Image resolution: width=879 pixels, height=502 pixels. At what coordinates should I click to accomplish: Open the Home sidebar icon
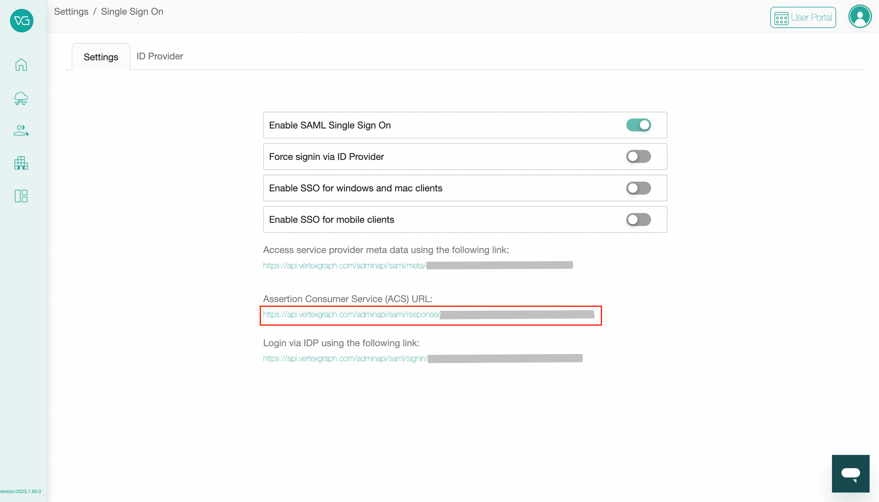(x=21, y=64)
